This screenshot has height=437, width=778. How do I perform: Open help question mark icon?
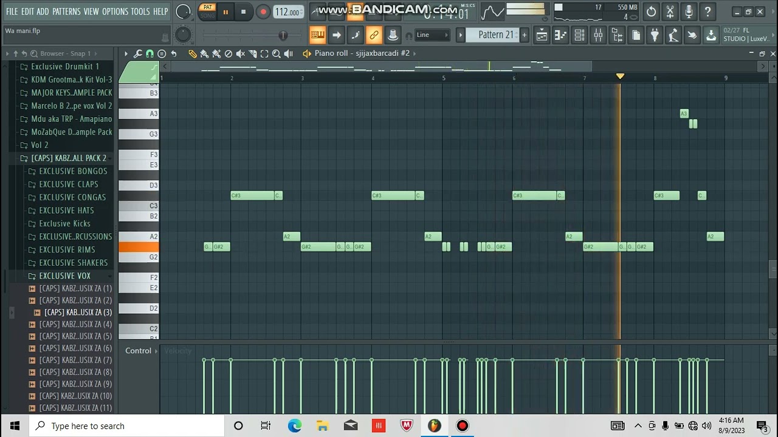707,12
